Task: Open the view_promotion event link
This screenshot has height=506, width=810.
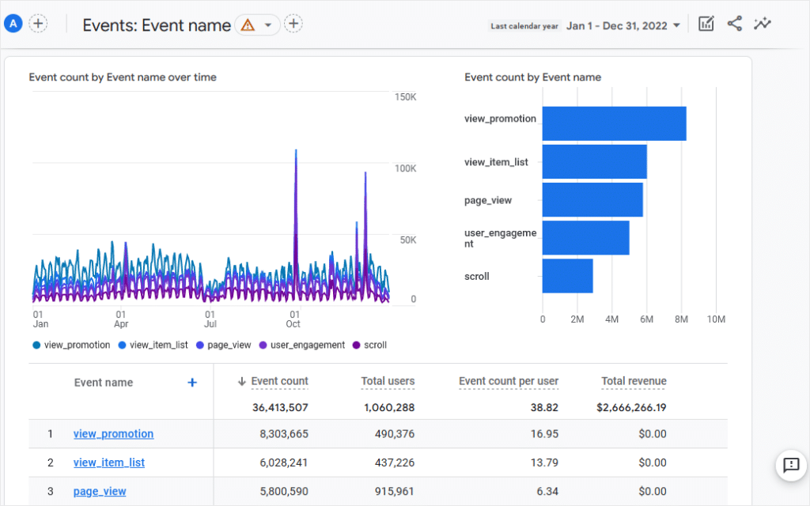Action: (114, 434)
